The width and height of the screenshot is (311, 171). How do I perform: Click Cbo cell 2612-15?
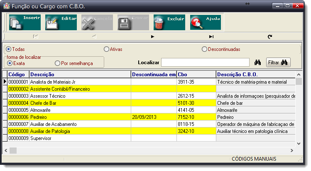(196, 96)
